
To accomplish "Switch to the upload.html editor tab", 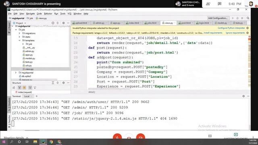I will point(81,23).
